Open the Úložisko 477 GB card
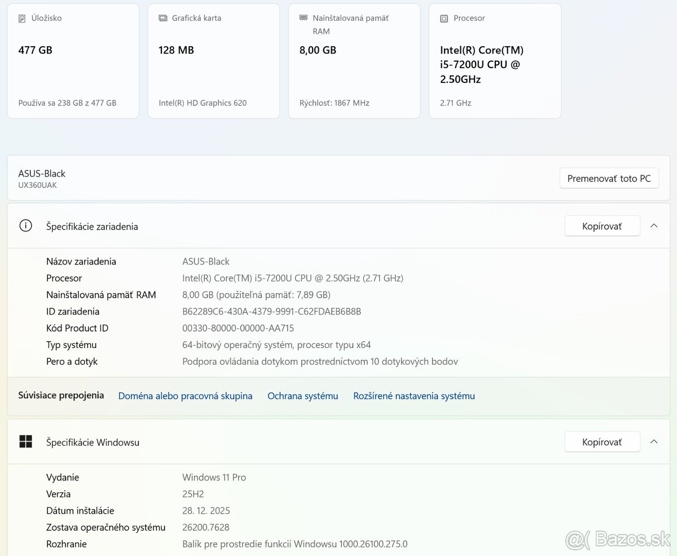The height and width of the screenshot is (556, 677). pyautogui.click(x=73, y=62)
